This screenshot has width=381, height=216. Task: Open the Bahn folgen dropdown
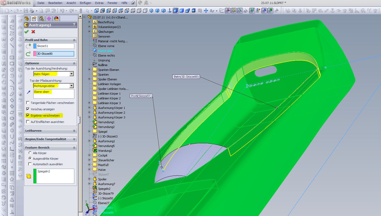[72, 74]
